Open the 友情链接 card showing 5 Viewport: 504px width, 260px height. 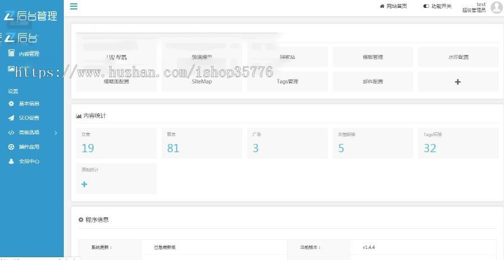coord(373,143)
